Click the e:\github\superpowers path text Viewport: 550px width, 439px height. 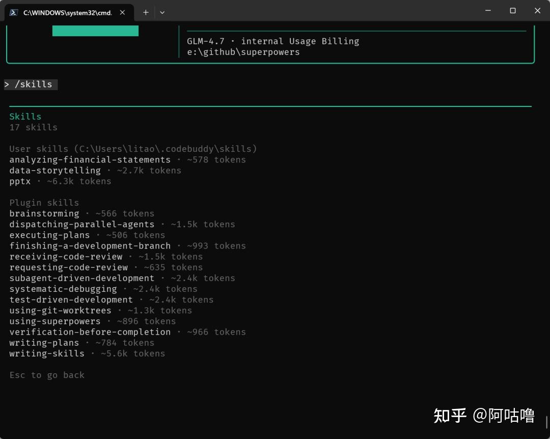pos(243,52)
